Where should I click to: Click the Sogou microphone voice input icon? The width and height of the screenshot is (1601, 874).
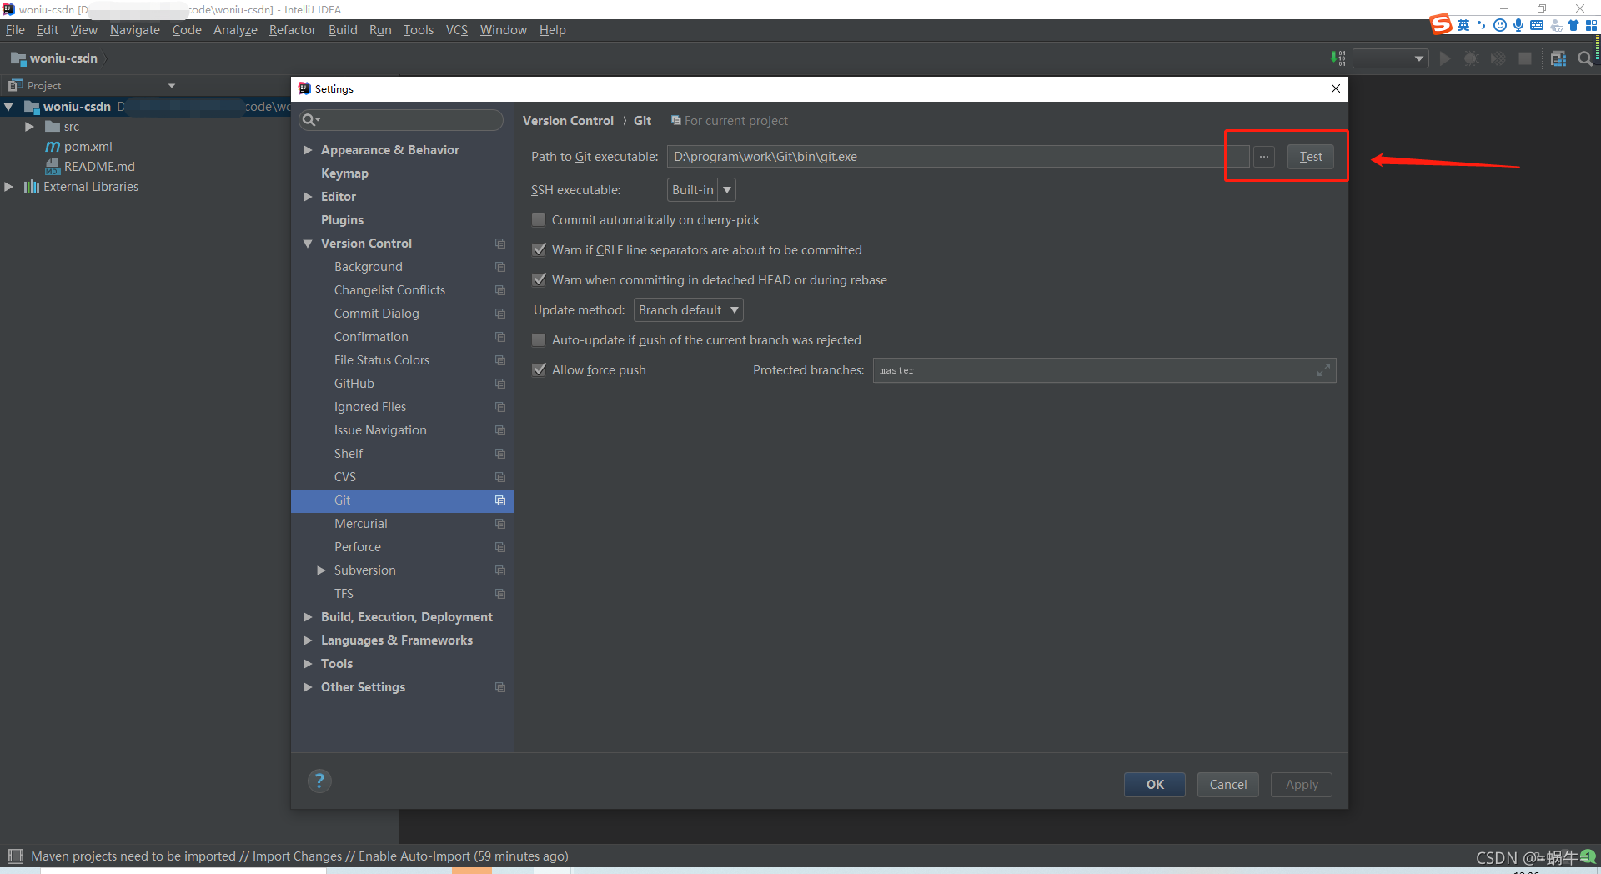1518,25
